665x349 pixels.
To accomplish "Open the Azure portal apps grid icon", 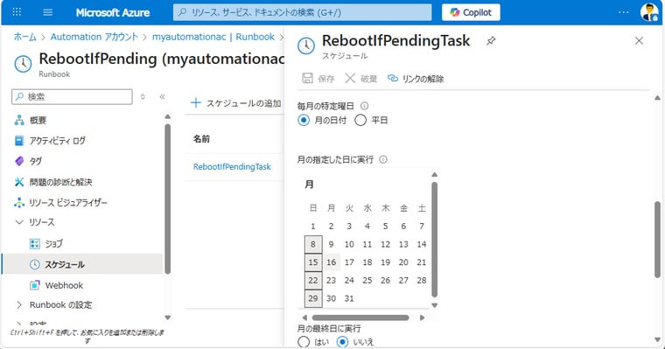I will (17, 12).
